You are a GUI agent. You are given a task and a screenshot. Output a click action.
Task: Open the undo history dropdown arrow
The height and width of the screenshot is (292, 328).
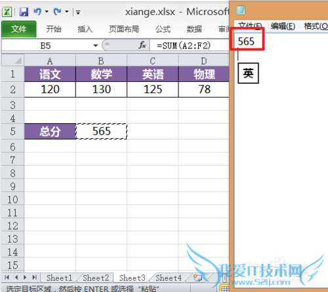pos(47,12)
